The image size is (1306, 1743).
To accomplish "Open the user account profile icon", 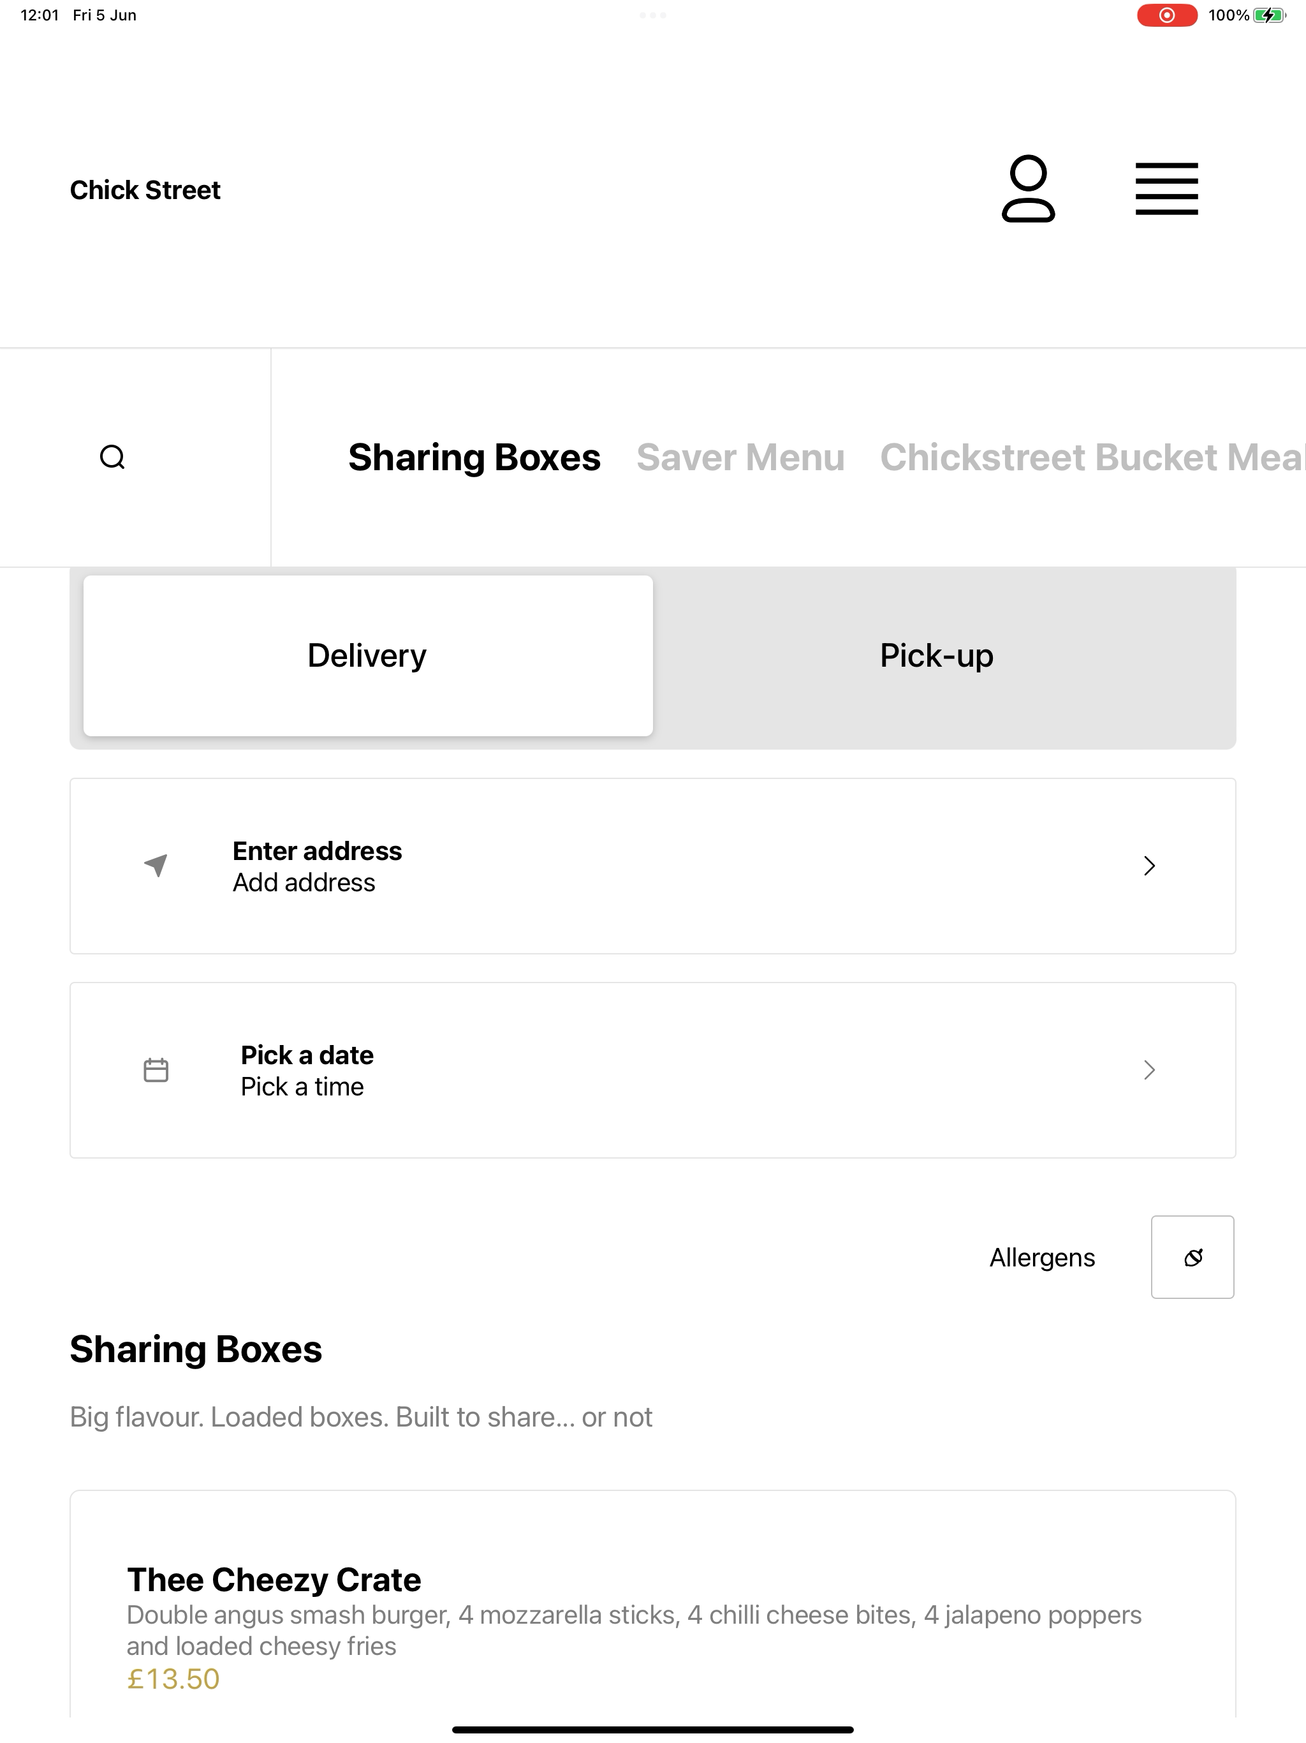I will pyautogui.click(x=1028, y=189).
